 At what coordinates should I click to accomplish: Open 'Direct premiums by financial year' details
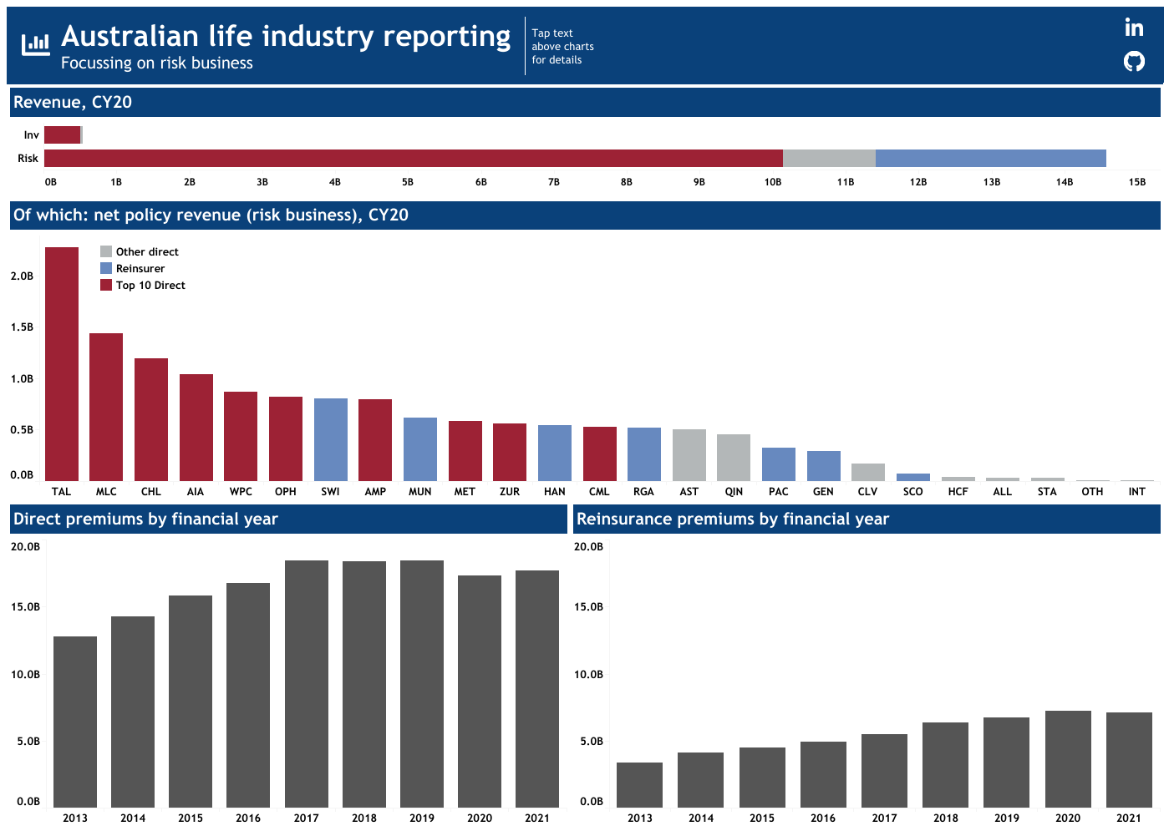[x=145, y=519]
